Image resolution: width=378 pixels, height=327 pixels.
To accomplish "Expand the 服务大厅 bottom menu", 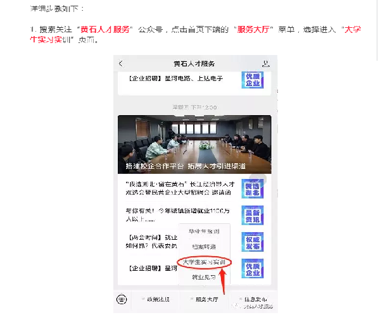I will [x=204, y=299].
